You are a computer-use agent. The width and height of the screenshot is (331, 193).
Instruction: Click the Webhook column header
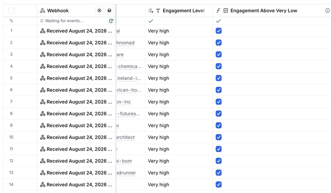coord(76,11)
